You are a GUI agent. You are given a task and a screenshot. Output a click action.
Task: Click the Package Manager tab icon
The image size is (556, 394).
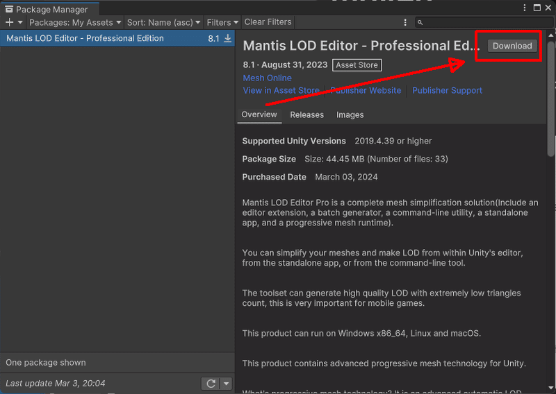pos(9,9)
